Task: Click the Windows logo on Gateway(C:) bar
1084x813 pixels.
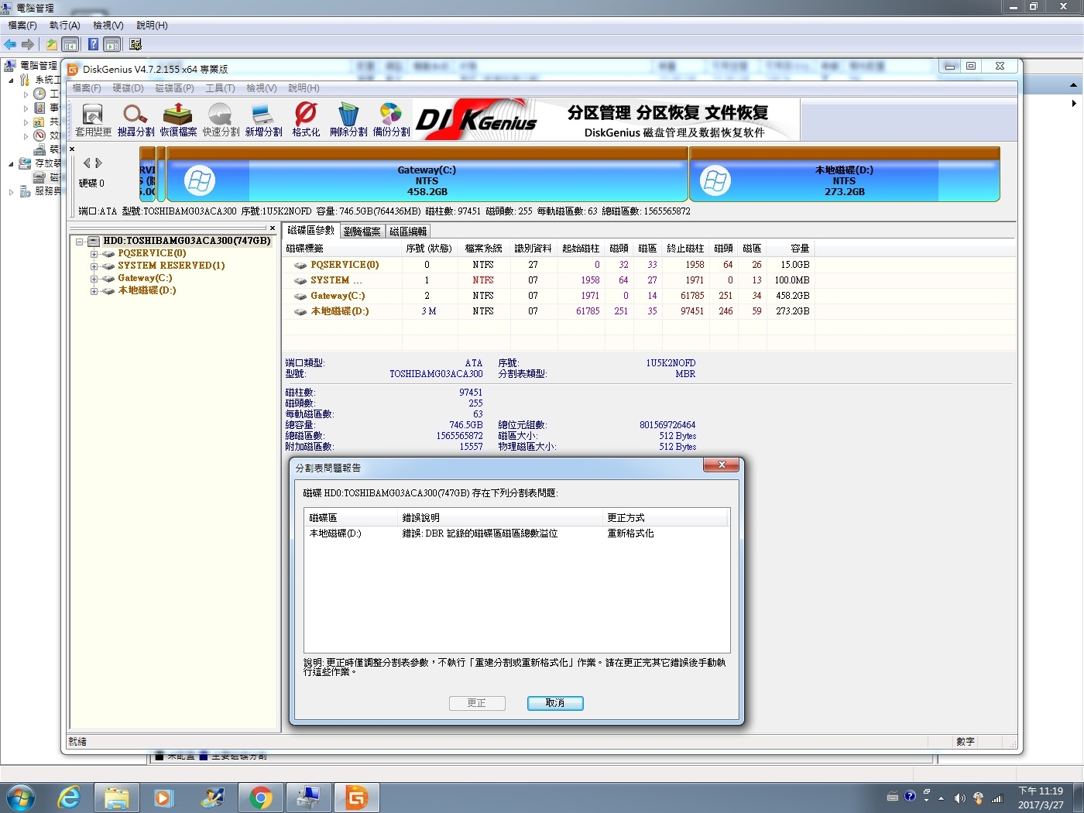Action: pos(199,180)
